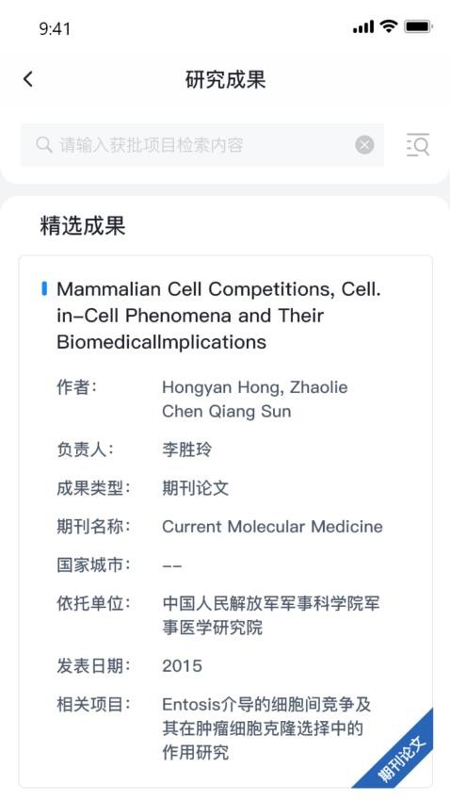Tap the 研究成果 page title
450x801 pixels.
[225, 80]
